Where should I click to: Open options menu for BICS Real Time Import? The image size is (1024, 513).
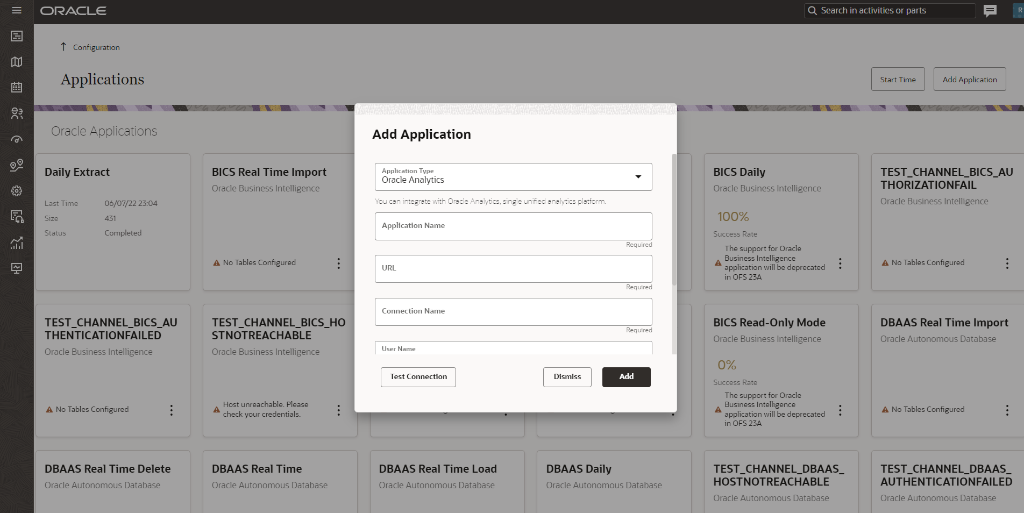point(338,263)
